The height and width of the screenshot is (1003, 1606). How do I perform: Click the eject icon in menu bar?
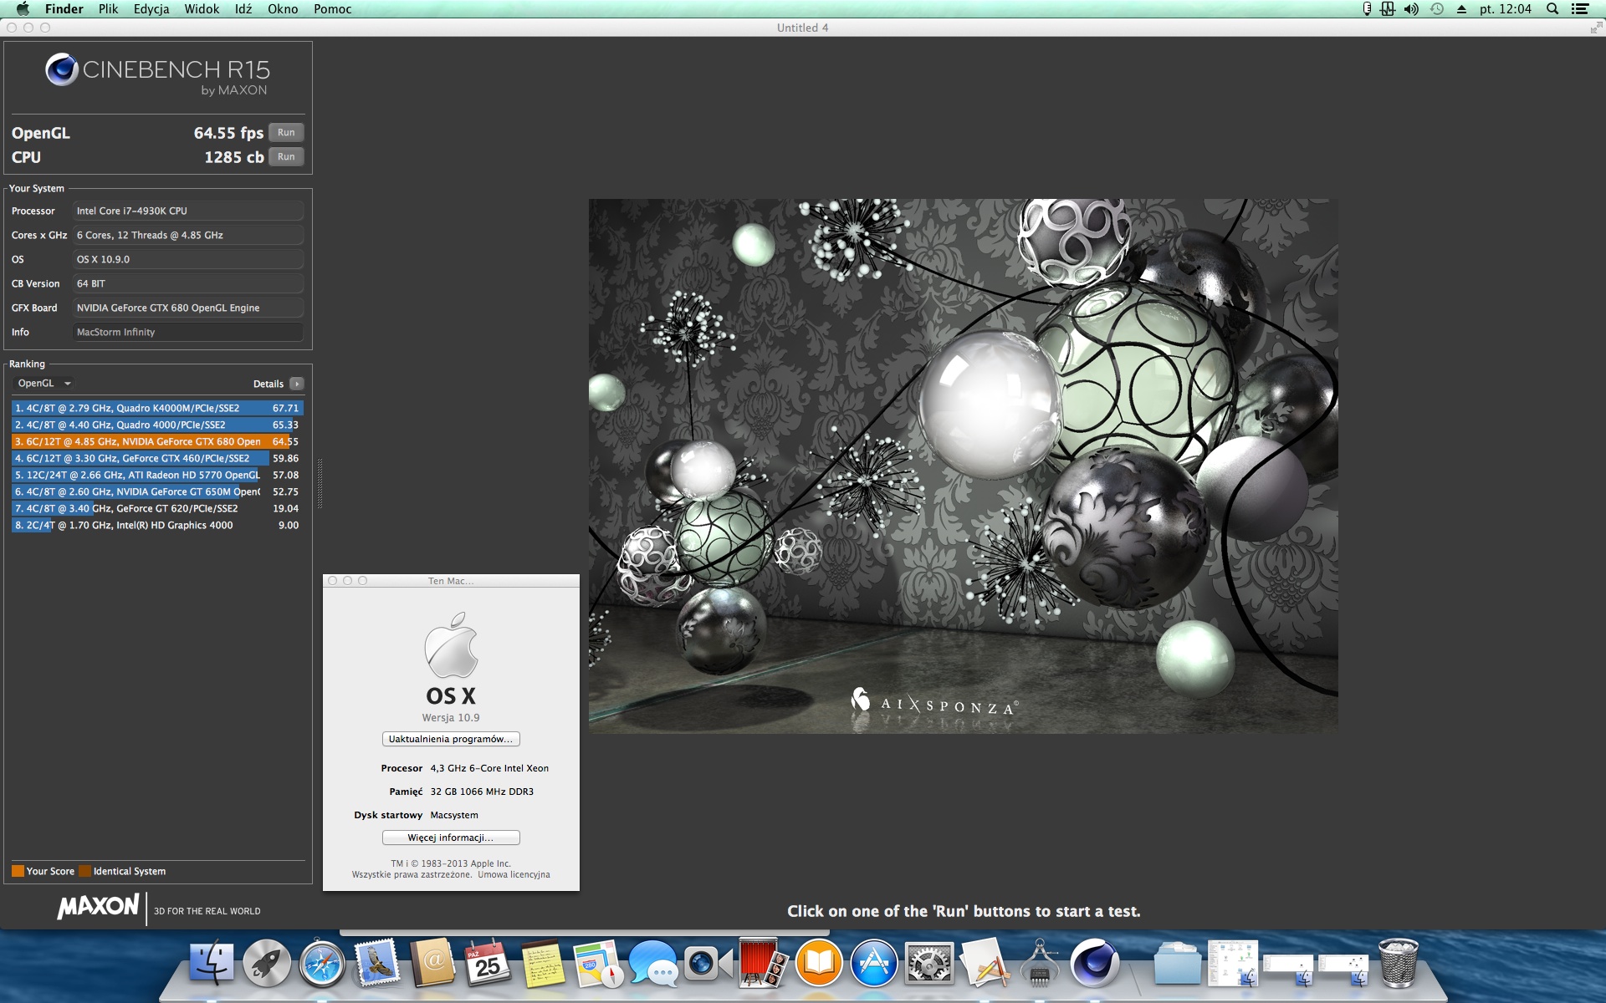click(1461, 9)
